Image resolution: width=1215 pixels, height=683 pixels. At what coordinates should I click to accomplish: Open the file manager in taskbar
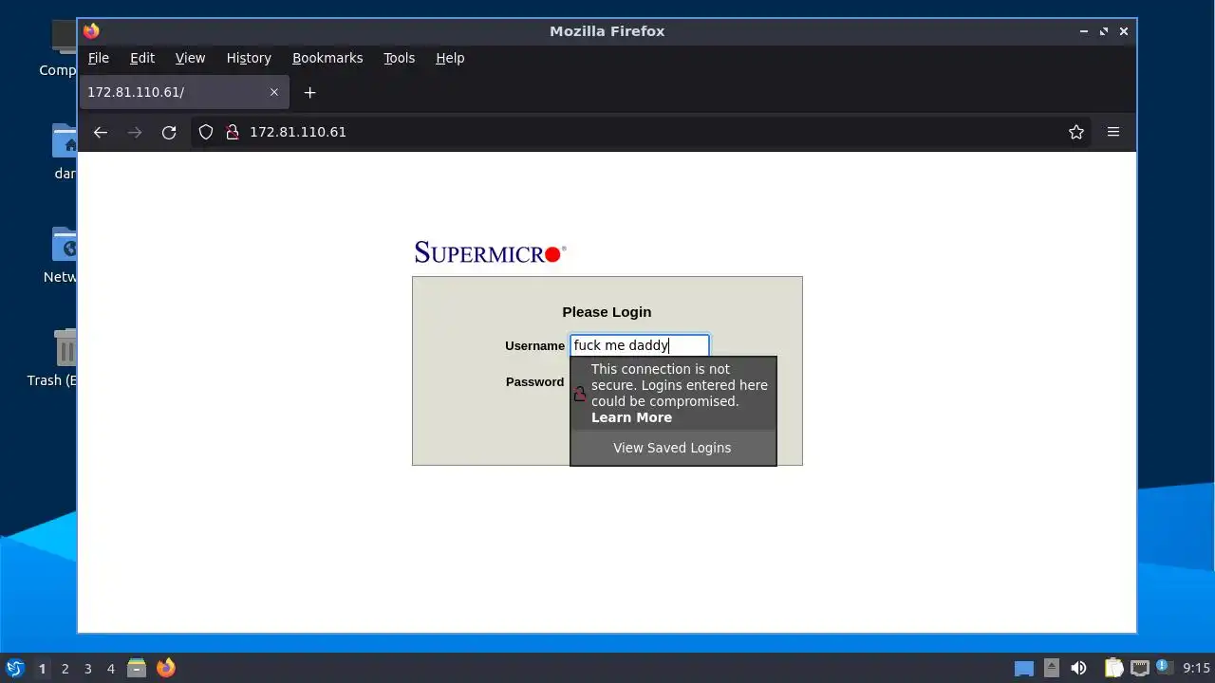click(x=137, y=668)
